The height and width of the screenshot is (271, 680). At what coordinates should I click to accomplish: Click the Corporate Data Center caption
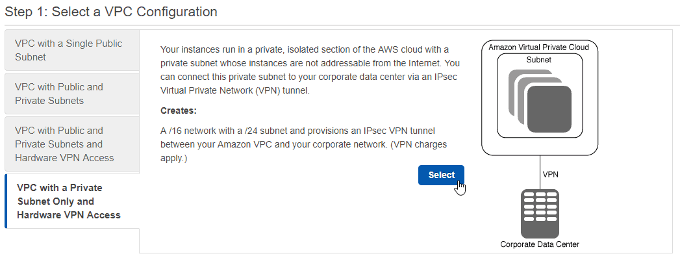pyautogui.click(x=540, y=244)
